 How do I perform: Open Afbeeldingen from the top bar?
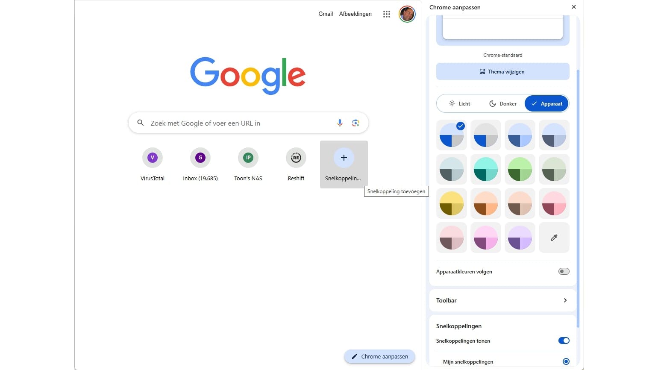355,14
